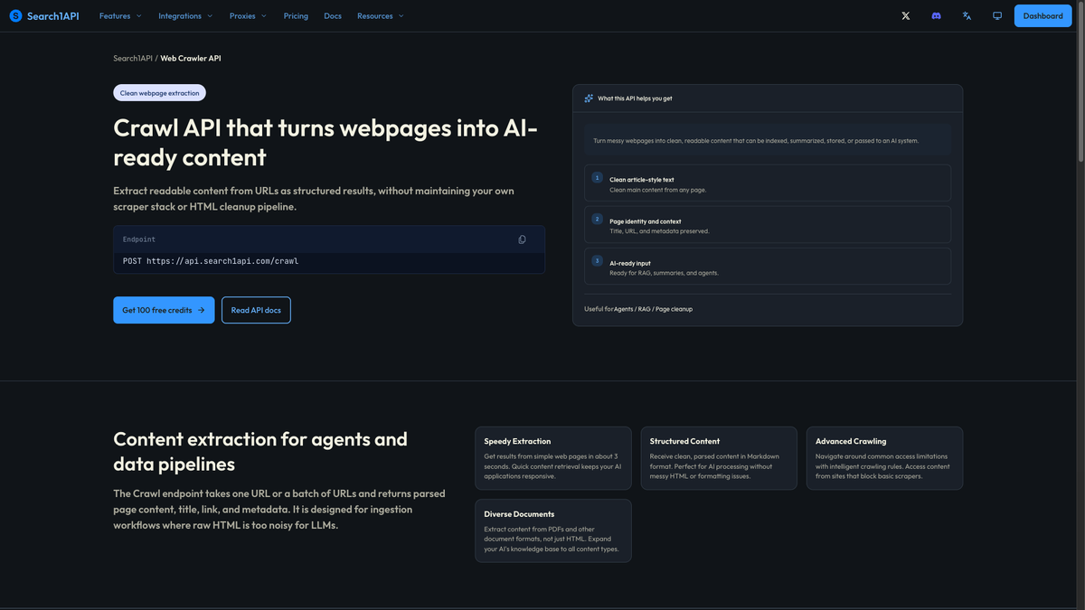Click the 'Web Crawler API' breadcrumb text
Viewport: 1085px width, 610px height.
pyautogui.click(x=191, y=58)
